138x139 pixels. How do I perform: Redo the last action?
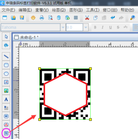[121, 18]
